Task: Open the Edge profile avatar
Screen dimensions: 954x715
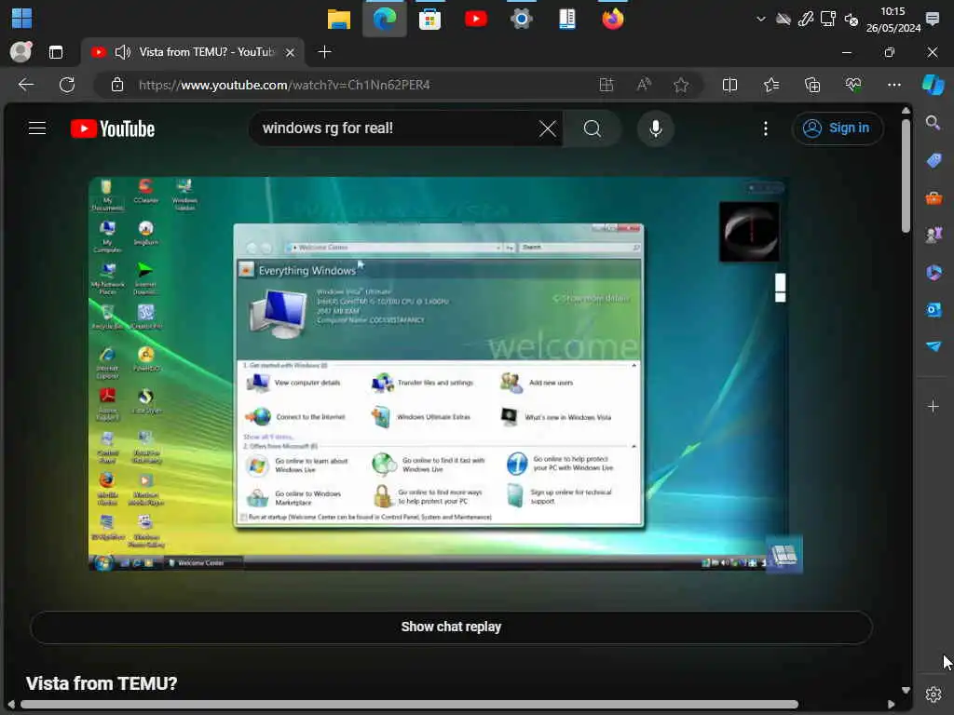Action: 20,52
